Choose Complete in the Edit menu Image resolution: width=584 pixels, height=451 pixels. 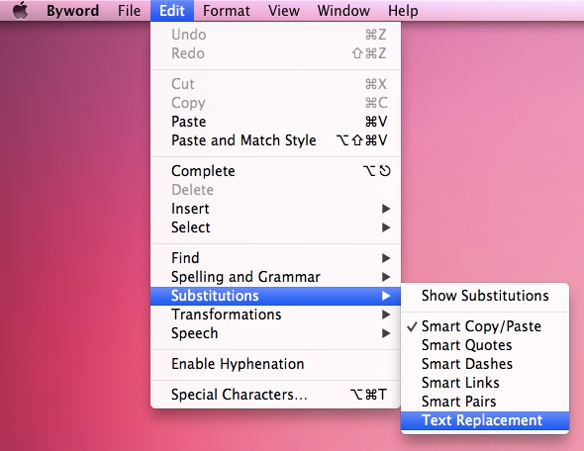click(275, 171)
